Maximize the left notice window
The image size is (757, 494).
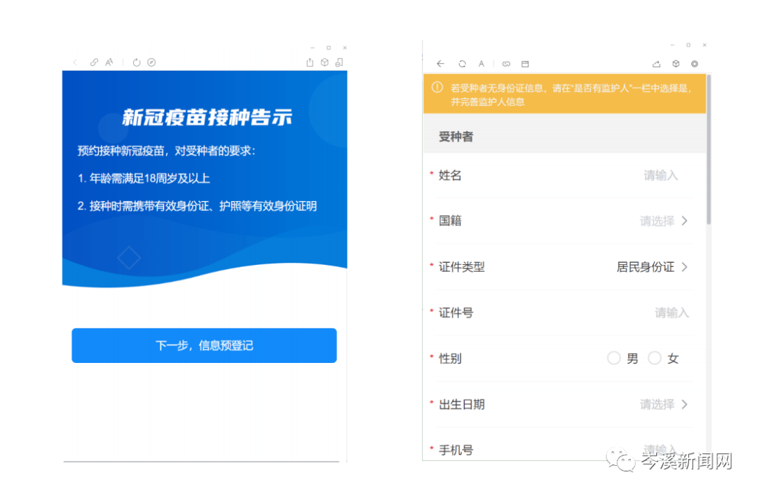point(329,48)
